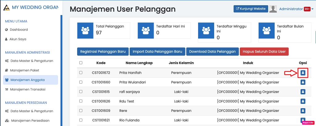
Task: Click MY WEDDING ORGAN brand title
Action: pos(35,7)
